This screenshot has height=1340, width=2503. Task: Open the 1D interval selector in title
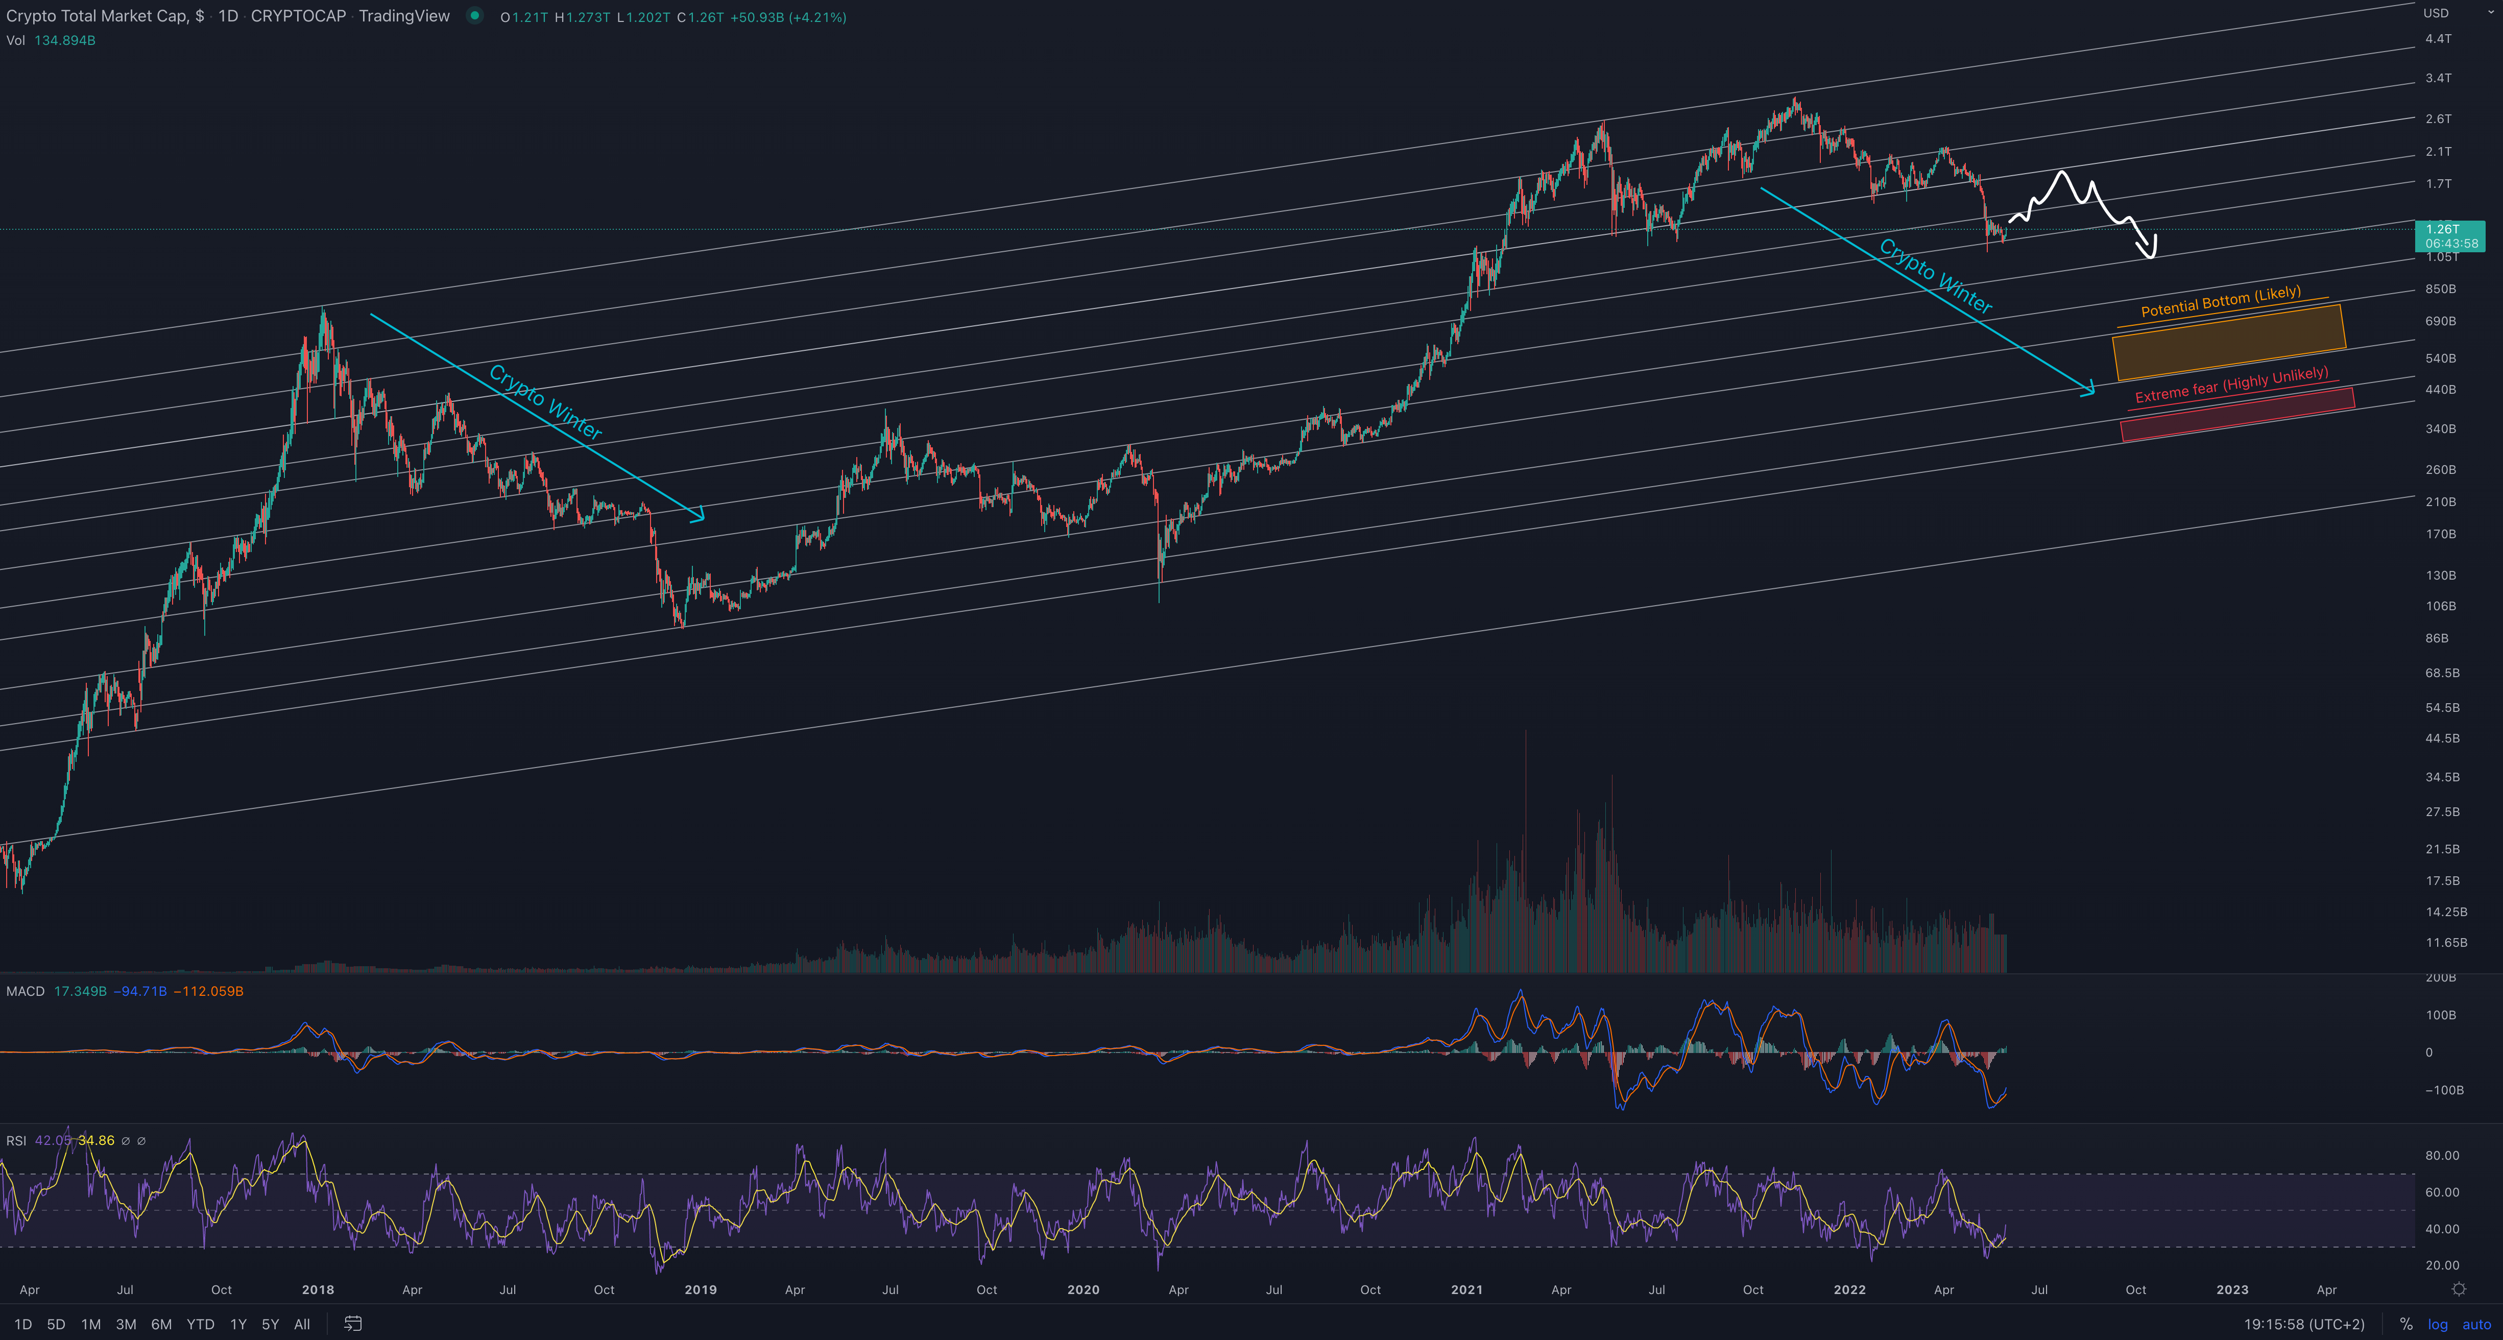227,15
